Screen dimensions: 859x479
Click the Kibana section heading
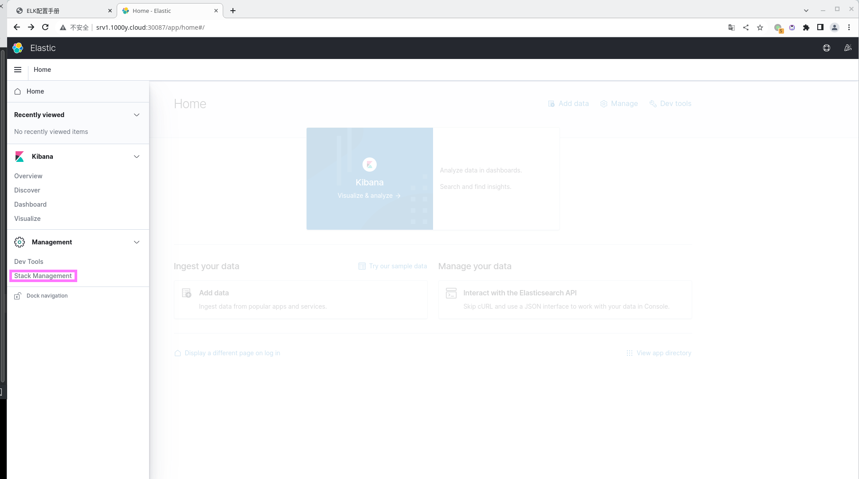[43, 157]
